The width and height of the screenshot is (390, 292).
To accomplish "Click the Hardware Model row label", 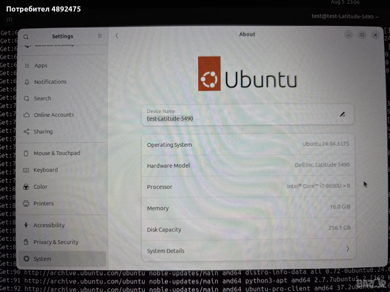I will (168, 166).
